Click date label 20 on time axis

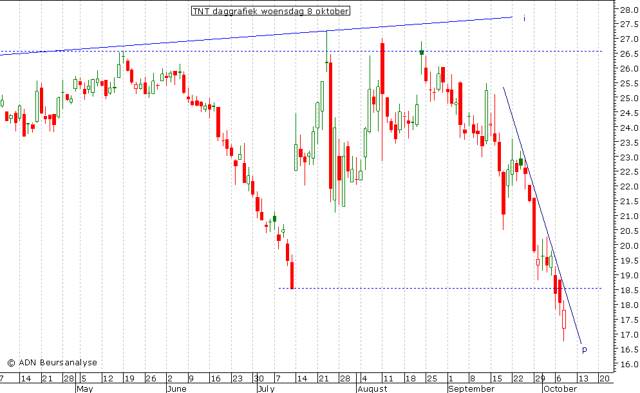point(604,378)
